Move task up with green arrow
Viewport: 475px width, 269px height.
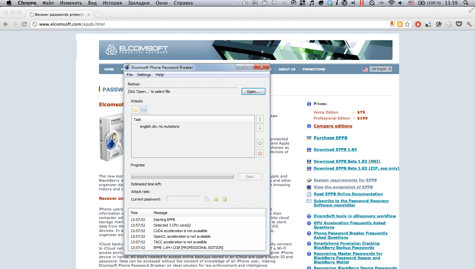260,119
